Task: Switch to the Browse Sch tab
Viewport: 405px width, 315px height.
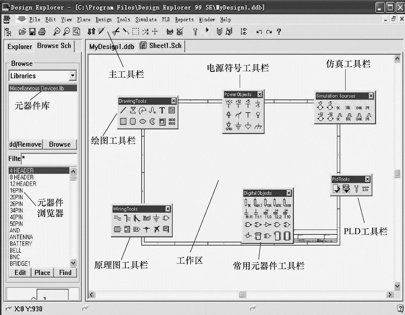Action: coord(54,46)
